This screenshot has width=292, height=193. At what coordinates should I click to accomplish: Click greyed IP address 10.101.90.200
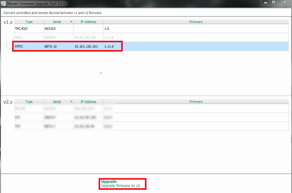pos(85,38)
